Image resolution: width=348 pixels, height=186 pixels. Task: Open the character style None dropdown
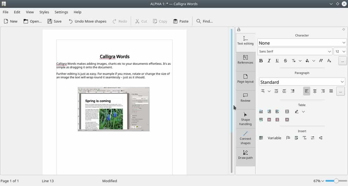(302, 43)
